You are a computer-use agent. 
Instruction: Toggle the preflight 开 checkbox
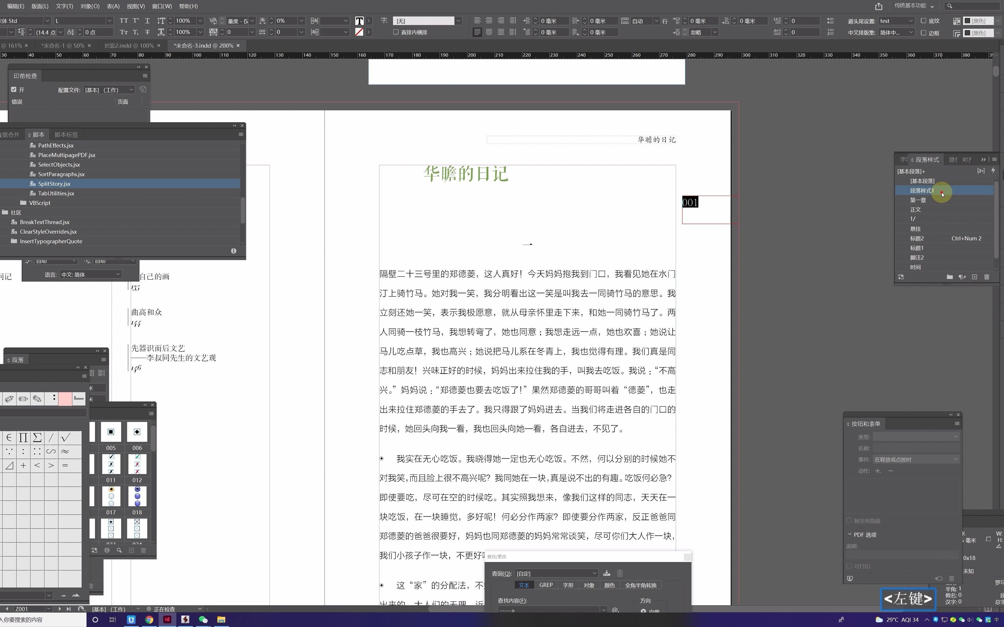(x=14, y=90)
